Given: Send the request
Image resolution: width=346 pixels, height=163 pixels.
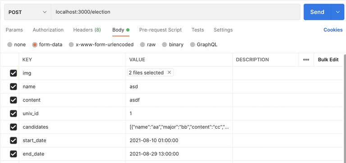Looking at the screenshot, I should pyautogui.click(x=317, y=12).
